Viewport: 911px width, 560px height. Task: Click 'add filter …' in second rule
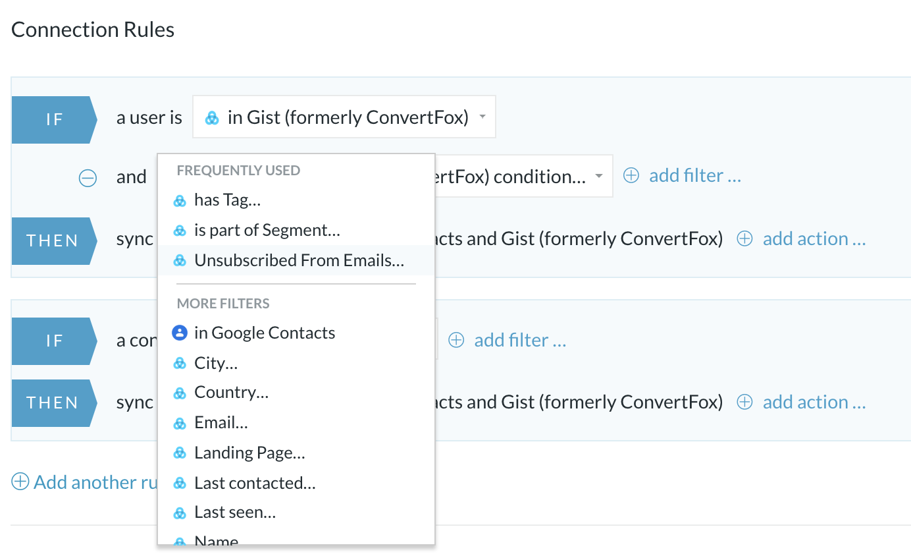(x=520, y=340)
